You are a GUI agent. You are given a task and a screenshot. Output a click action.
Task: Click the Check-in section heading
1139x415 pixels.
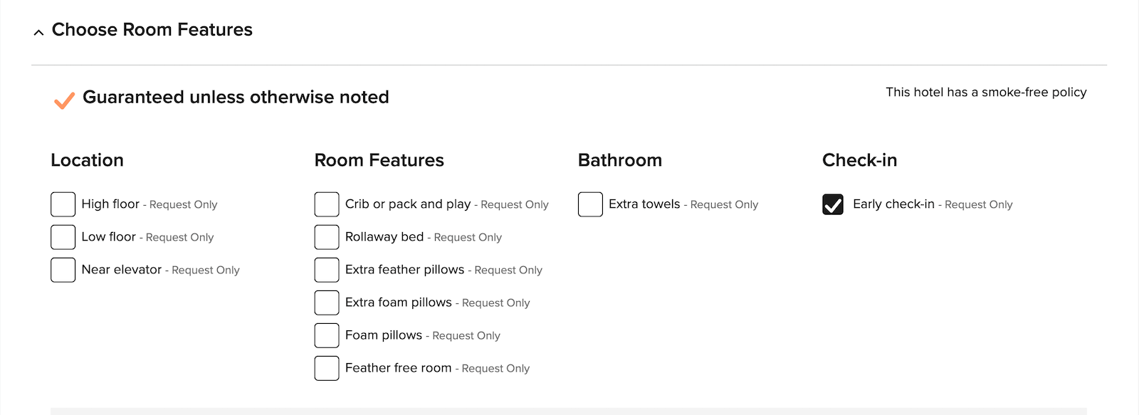860,161
